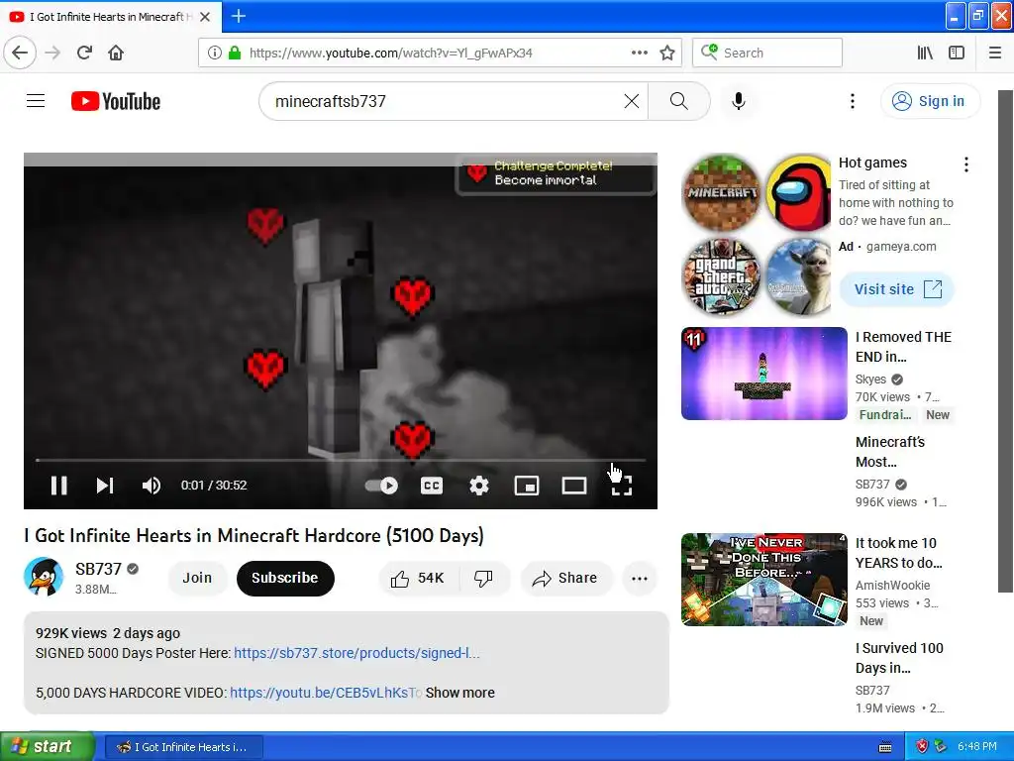Click the YouTube search magnifier button
The image size is (1014, 761).
[x=679, y=101]
